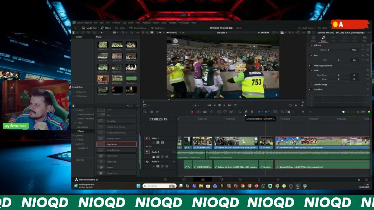The image size is (374, 210).
Task: Open the marker color dropdown
Action: click(269, 112)
